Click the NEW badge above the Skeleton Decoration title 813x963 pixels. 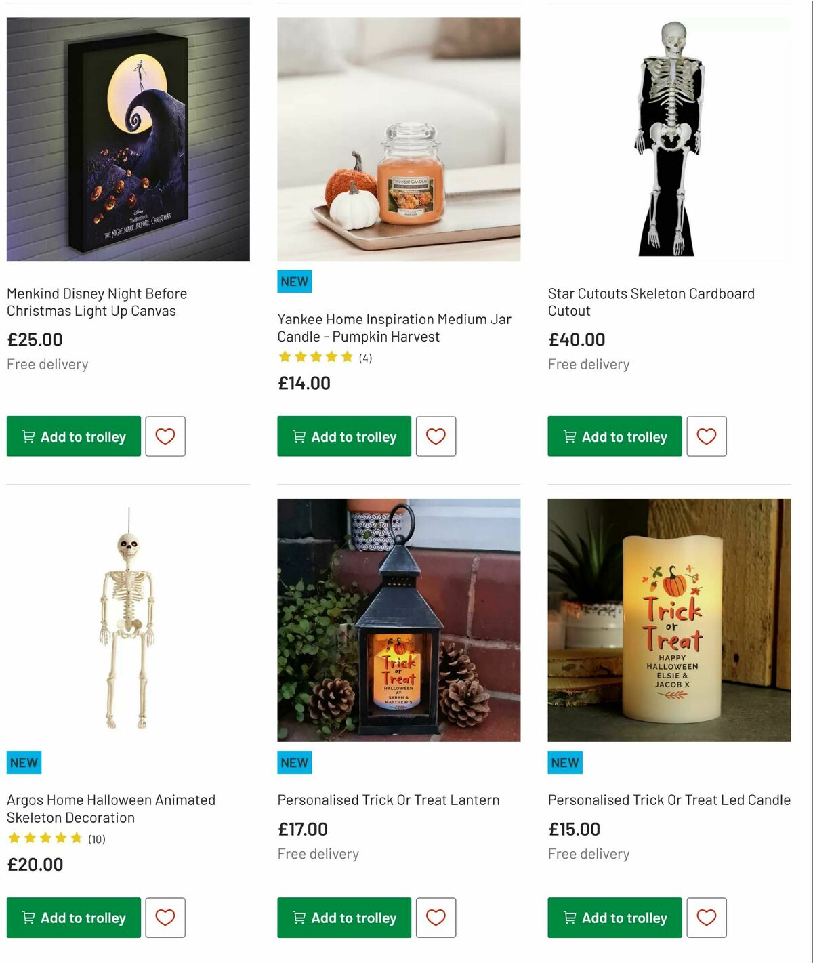[x=24, y=762]
